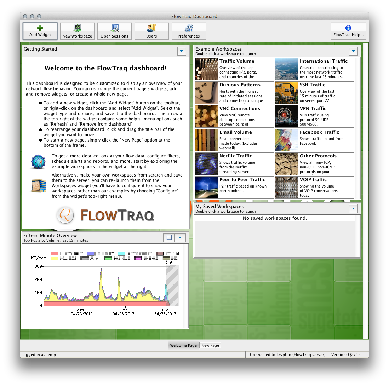The width and height of the screenshot is (389, 386).
Task: Click the cyan legend swatch above the chart
Action: pyautogui.click(x=121, y=253)
